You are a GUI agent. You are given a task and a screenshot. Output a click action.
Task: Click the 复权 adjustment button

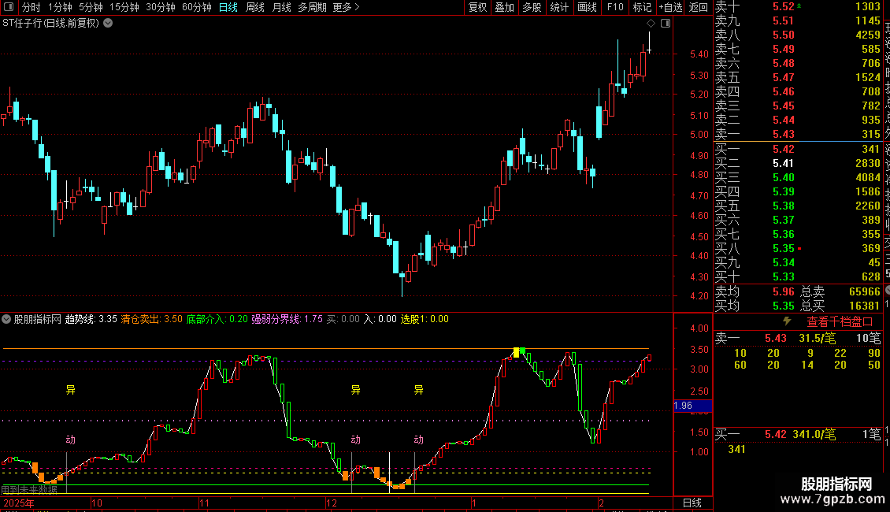pos(478,7)
